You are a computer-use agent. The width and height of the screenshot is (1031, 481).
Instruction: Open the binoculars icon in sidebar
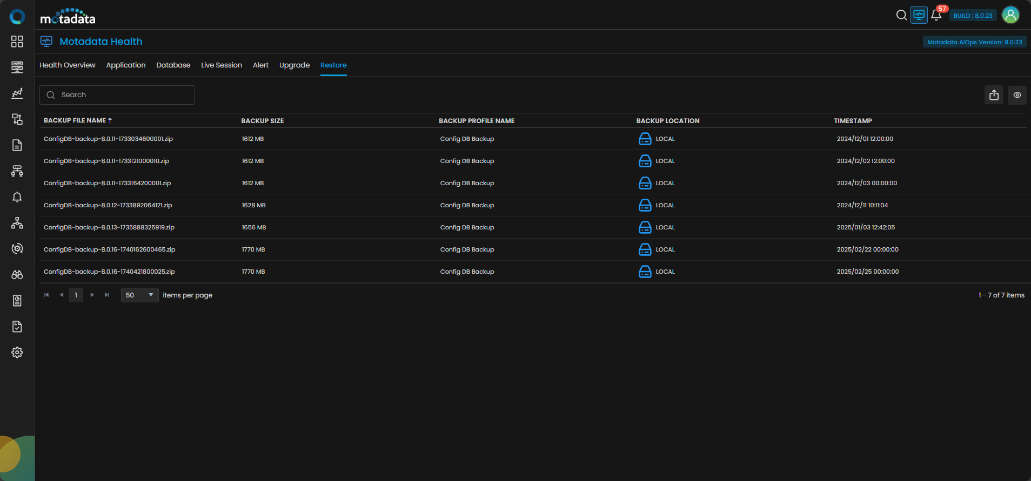coord(17,275)
